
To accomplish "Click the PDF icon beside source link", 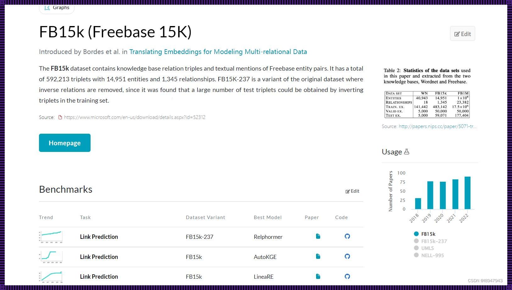I will point(60,117).
